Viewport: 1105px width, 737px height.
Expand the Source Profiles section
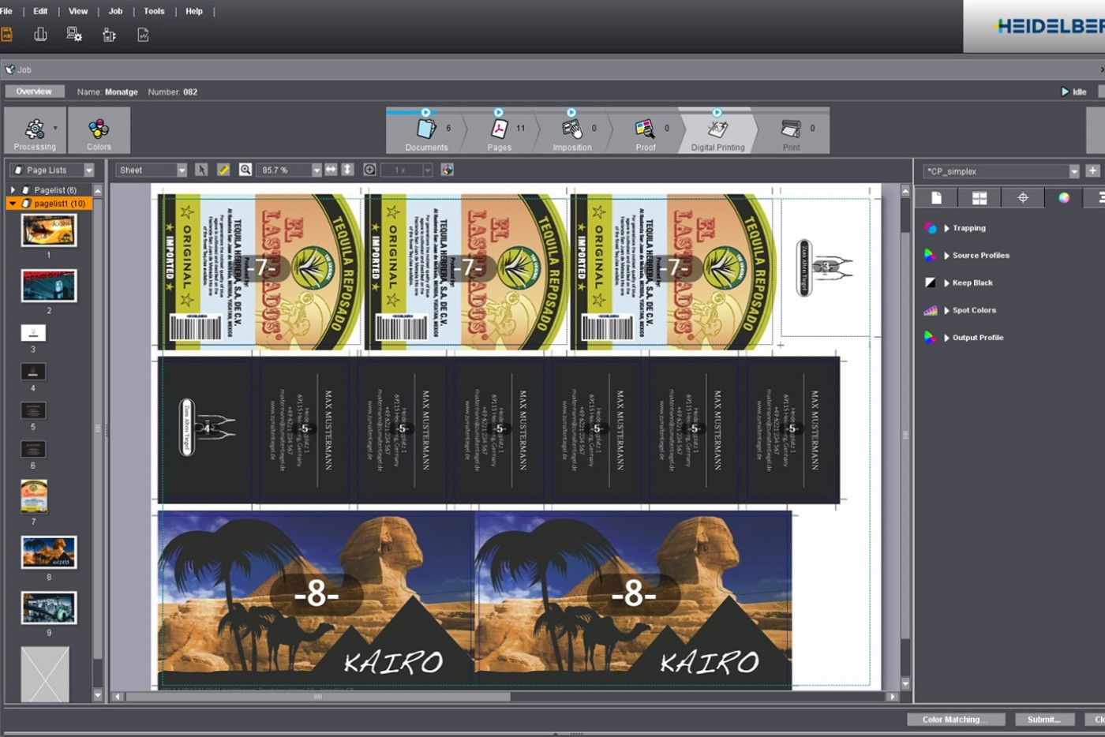(946, 256)
